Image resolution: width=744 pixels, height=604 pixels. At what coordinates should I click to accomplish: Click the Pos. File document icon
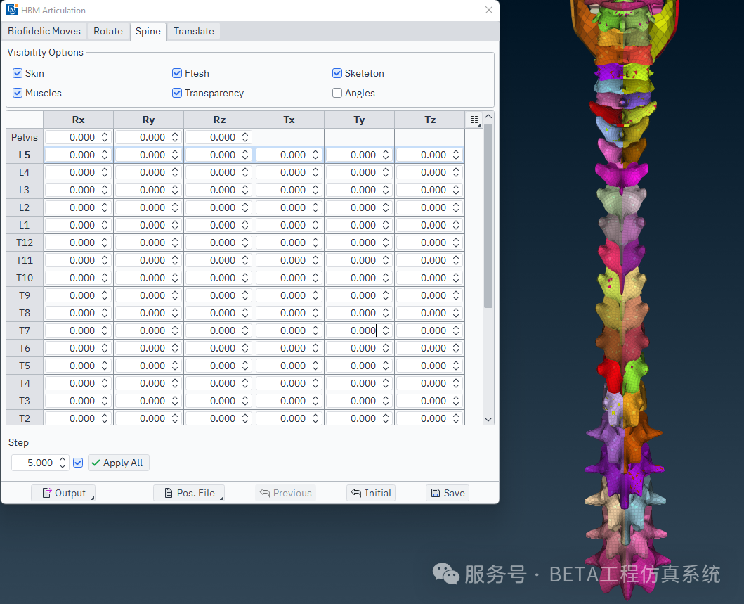click(168, 493)
